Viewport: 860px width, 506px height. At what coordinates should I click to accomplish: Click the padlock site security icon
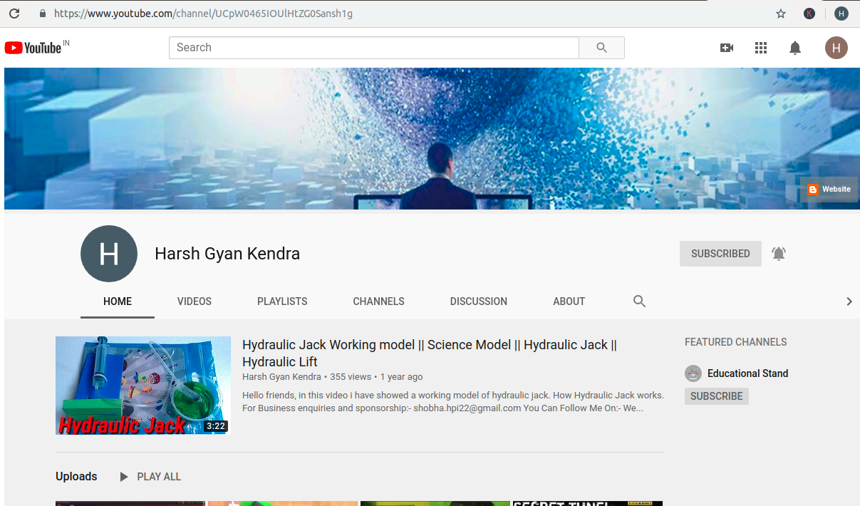pos(43,14)
